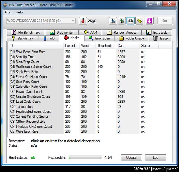Screen dimensions: 179x172
Task: Copy info to clipboard icon
Action: [113, 21]
